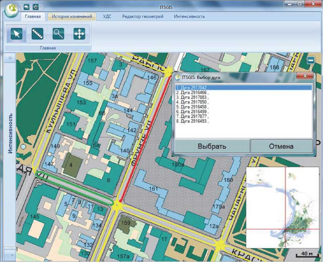Click the first quick access toolbar icon
323x262 pixels.
[x=27, y=6]
